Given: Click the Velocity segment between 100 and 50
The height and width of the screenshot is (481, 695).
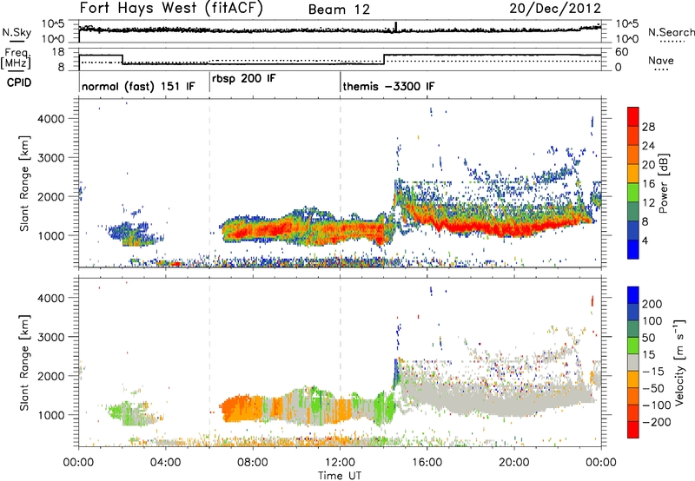Looking at the screenshot, I should coord(633,329).
